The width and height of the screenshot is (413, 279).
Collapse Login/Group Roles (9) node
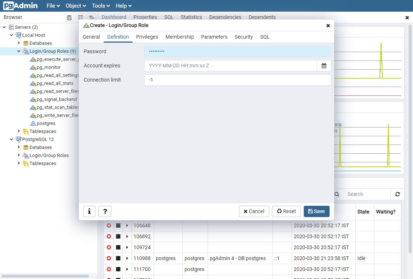(19, 51)
